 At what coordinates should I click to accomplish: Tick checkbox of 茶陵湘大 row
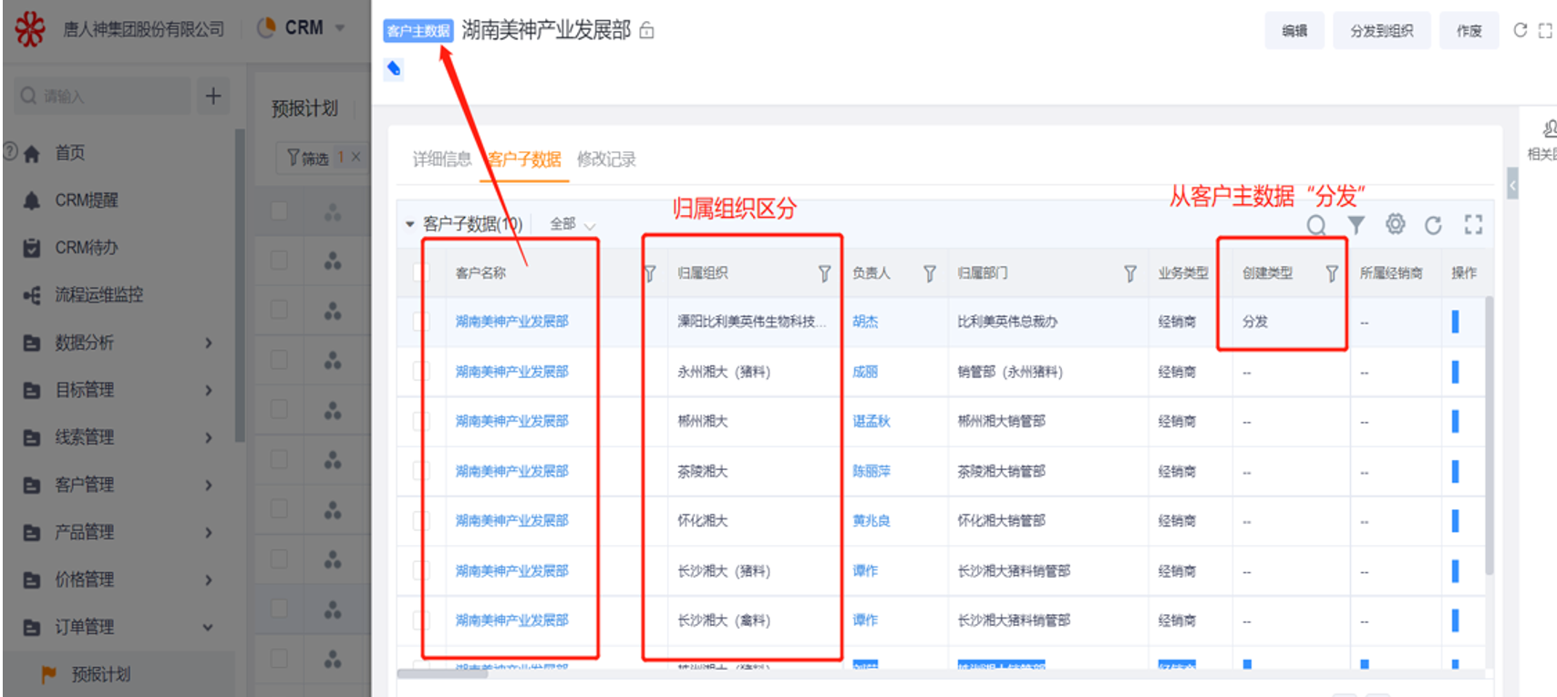(421, 471)
